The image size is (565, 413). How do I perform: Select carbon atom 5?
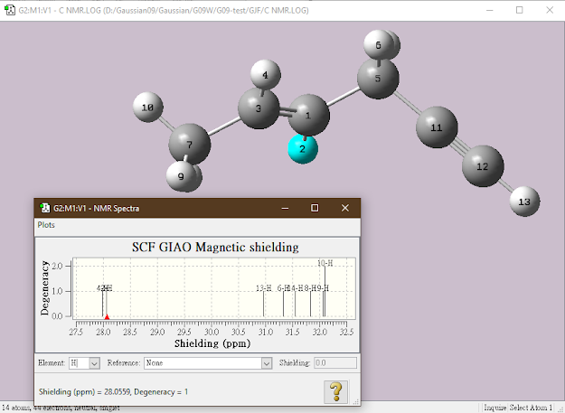(x=378, y=78)
